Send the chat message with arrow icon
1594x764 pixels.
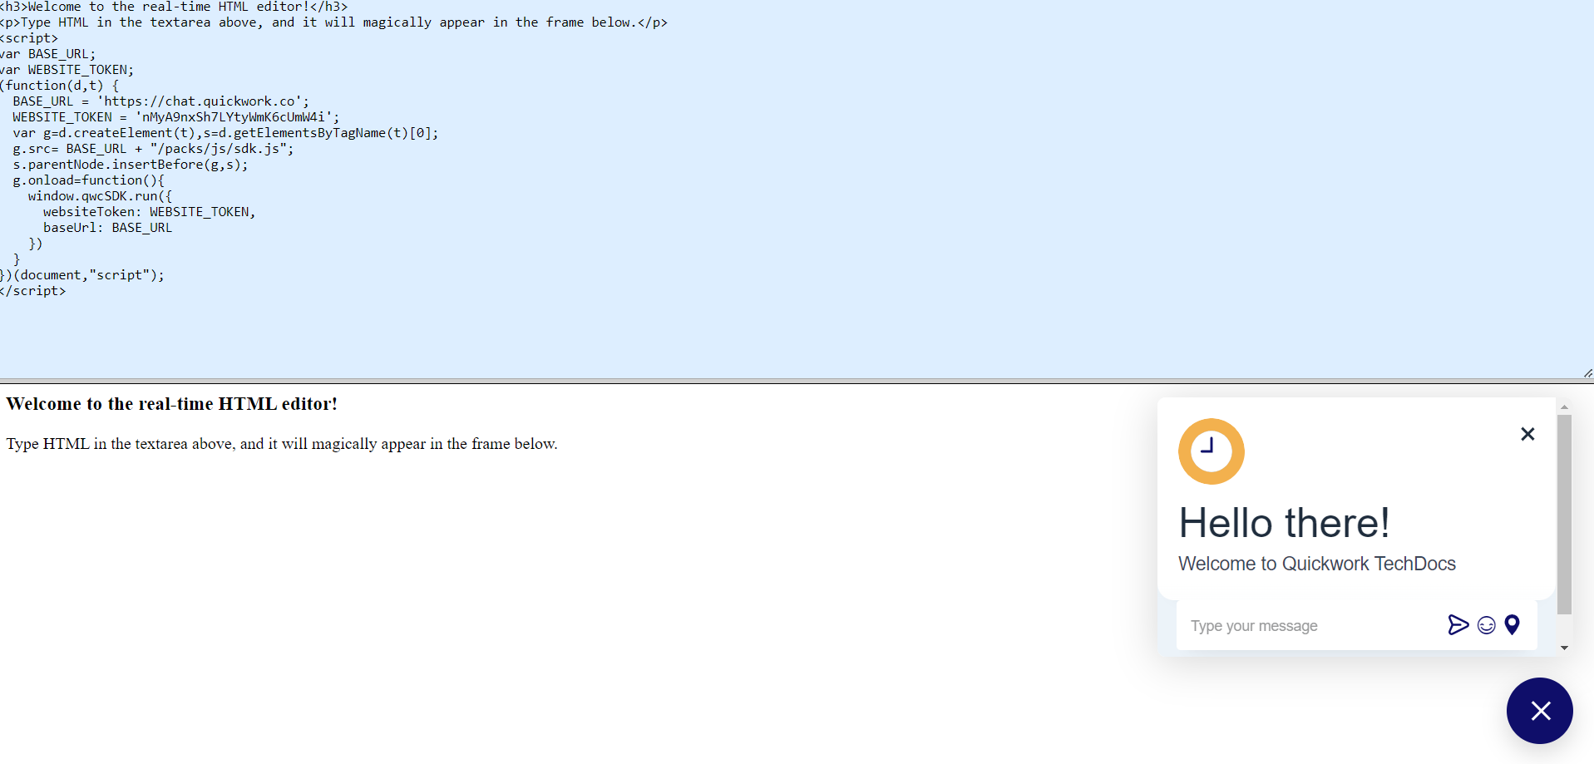(1458, 625)
